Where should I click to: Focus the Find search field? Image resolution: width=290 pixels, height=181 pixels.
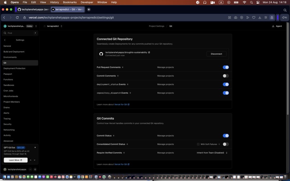click(20, 33)
